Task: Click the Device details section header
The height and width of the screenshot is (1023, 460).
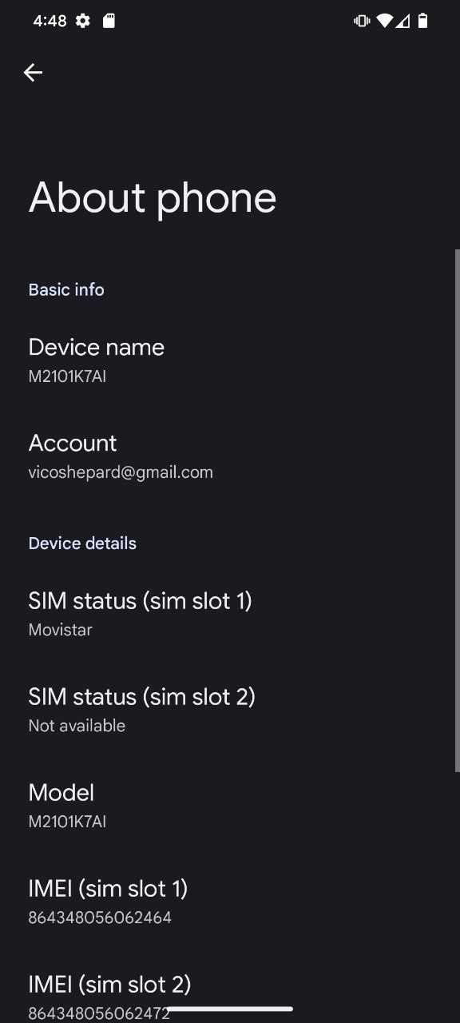Action: [82, 543]
